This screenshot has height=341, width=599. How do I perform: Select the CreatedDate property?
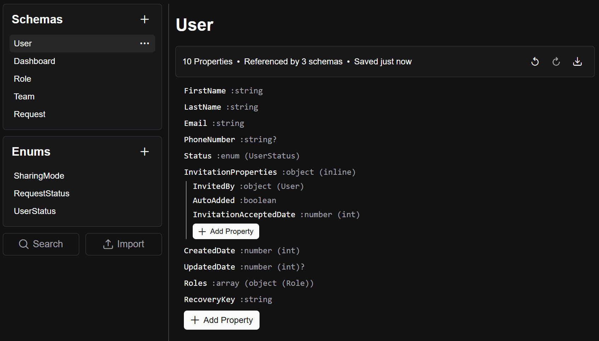coord(242,251)
